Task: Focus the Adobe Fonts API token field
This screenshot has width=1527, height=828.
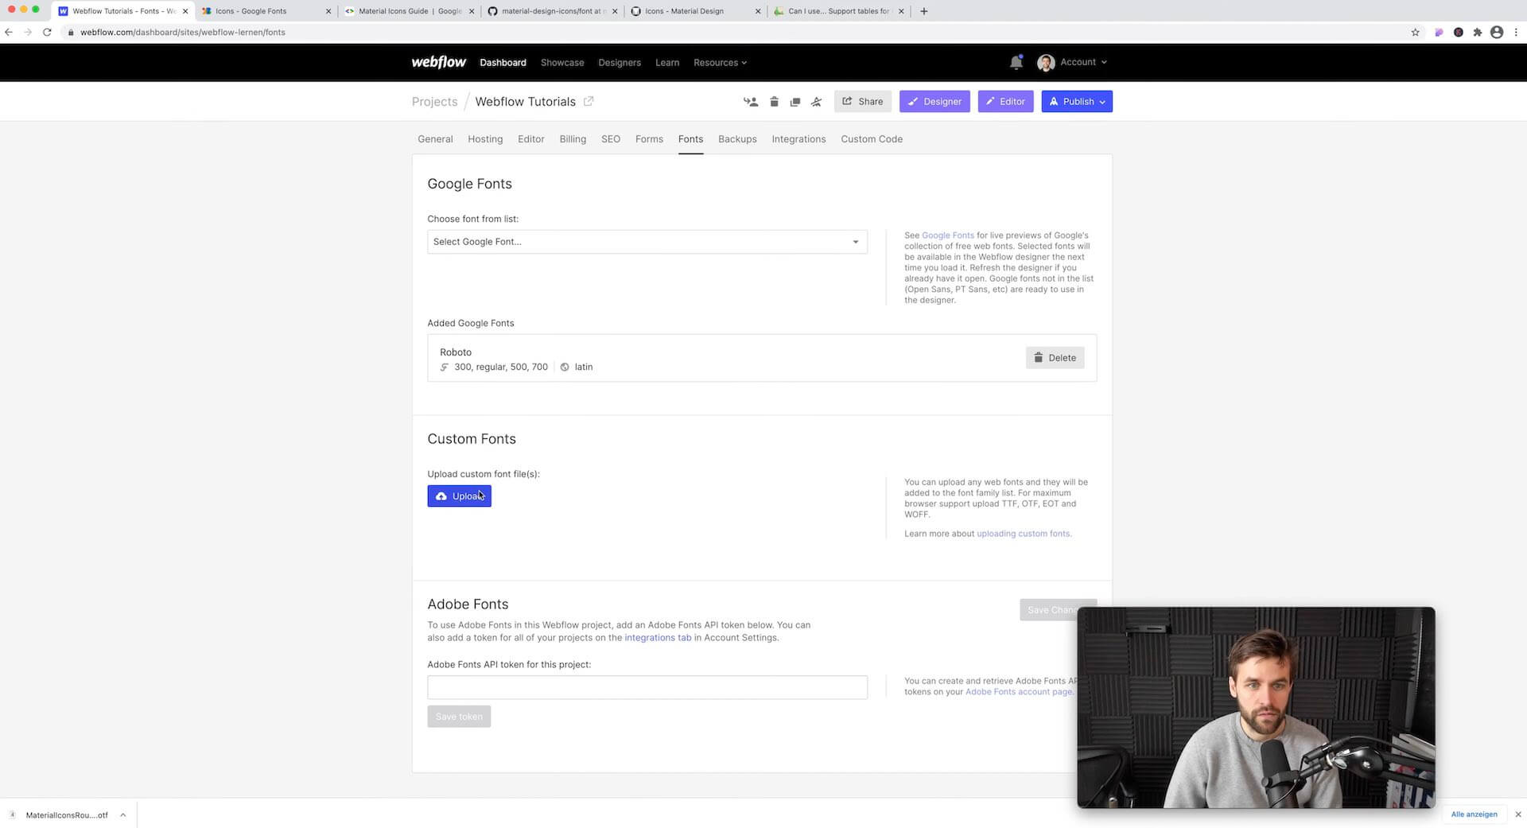Action: 647,687
